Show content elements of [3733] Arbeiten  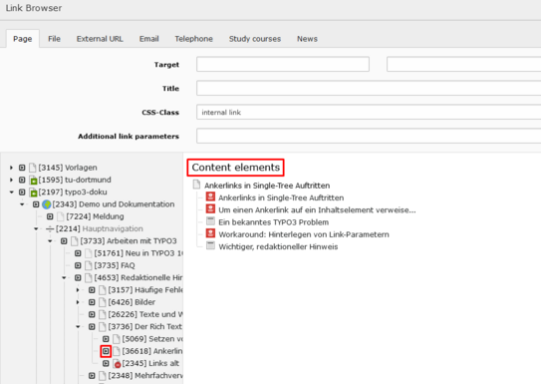(x=64, y=241)
